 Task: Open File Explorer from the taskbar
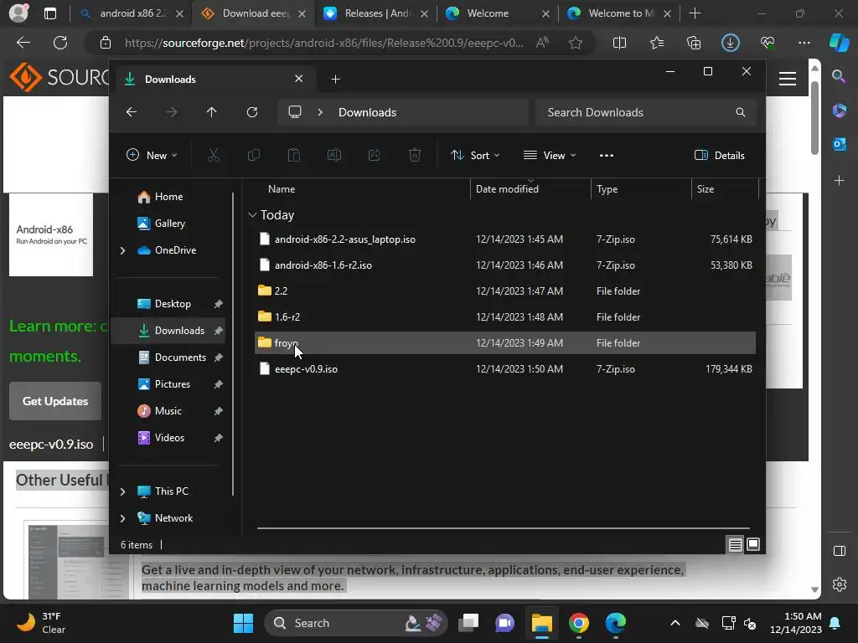click(542, 623)
